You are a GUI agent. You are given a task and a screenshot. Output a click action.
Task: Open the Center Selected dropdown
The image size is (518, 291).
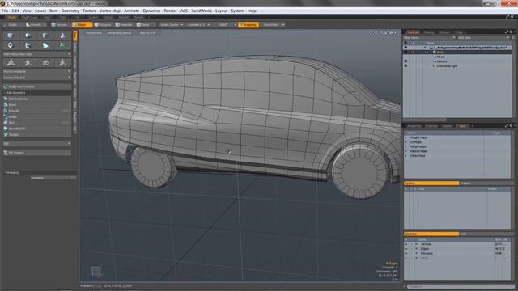pyautogui.click(x=37, y=78)
